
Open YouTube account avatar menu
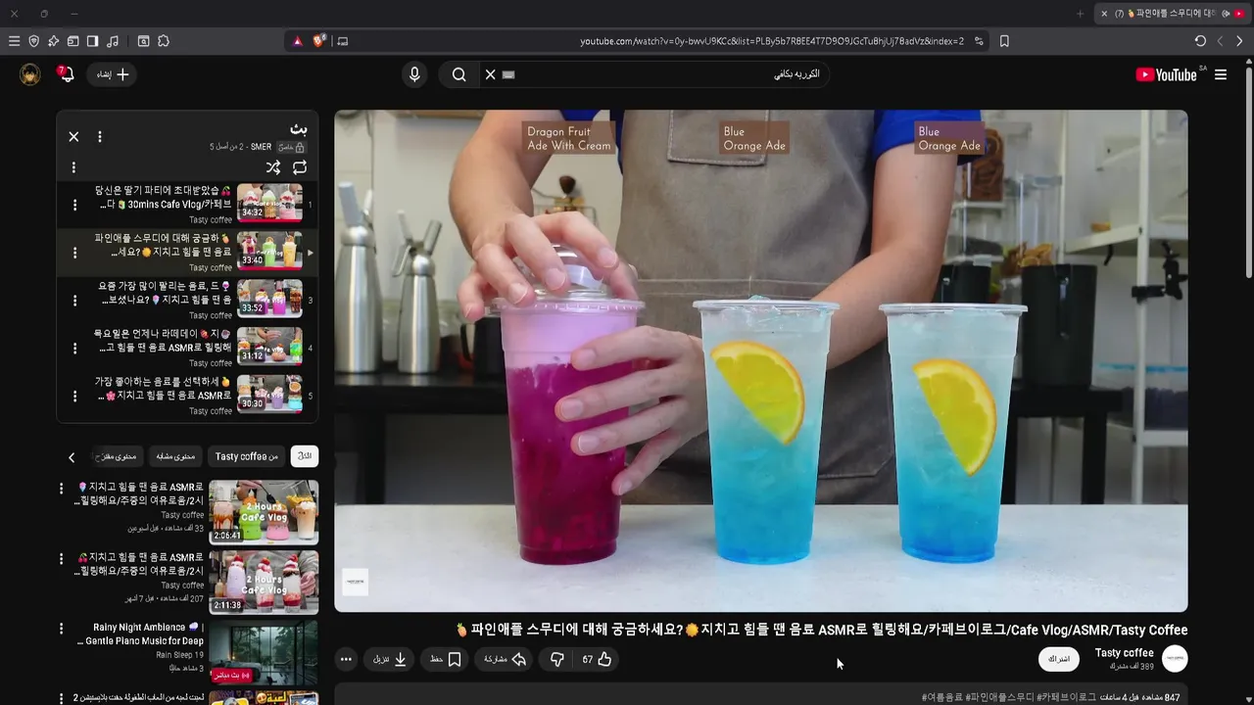point(30,74)
